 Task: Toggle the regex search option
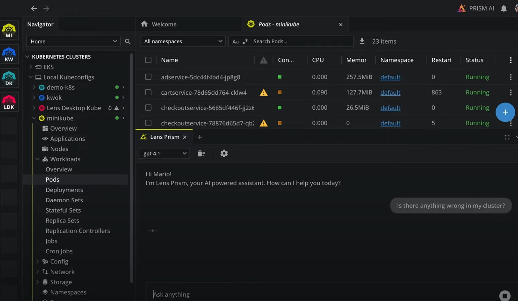coord(246,41)
